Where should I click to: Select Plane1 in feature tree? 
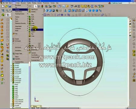coord(16,84)
